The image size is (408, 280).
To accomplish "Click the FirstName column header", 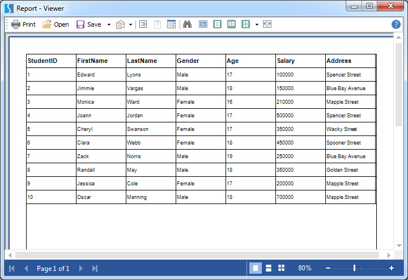I will tap(101, 61).
